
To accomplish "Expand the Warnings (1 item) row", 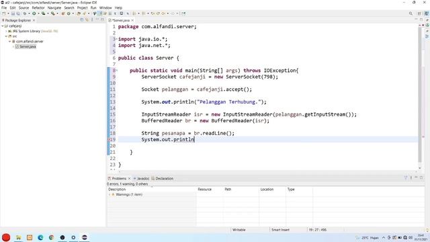I will click(x=109, y=194).
